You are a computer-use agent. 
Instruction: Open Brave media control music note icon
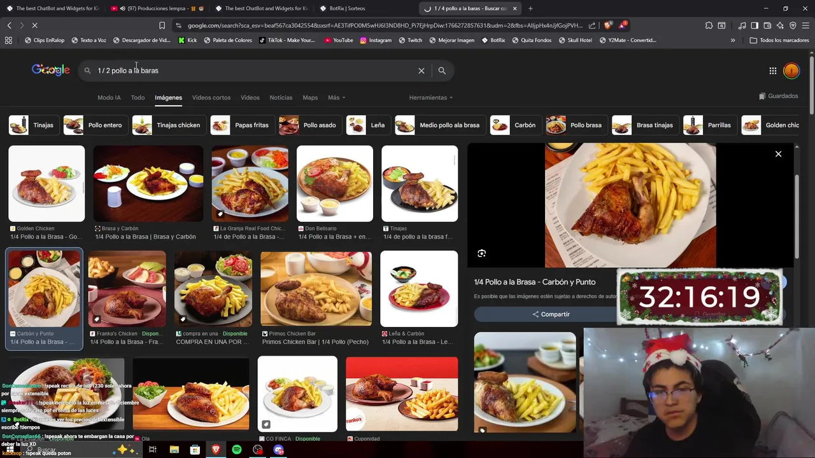742,25
